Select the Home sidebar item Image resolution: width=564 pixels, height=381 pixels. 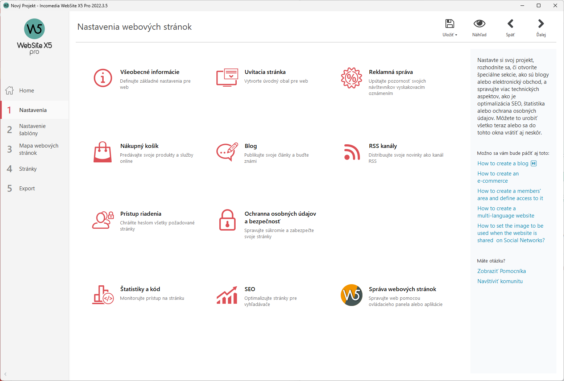pos(34,91)
